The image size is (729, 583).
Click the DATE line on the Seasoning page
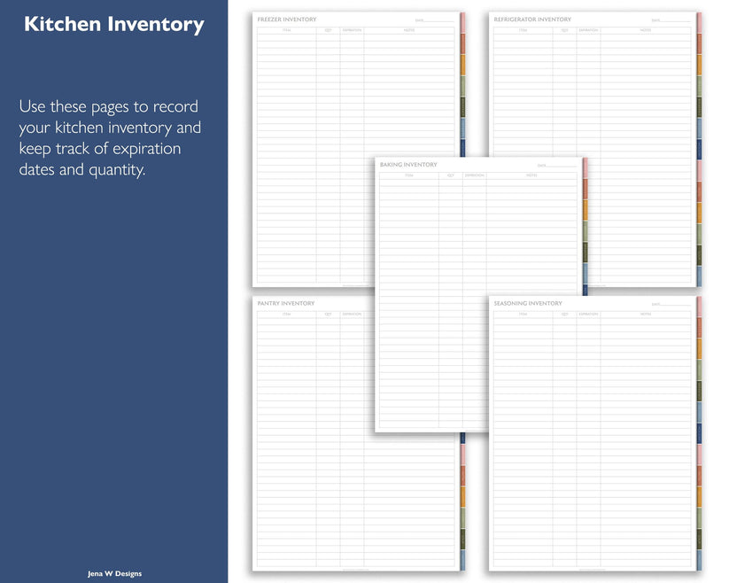[669, 304]
